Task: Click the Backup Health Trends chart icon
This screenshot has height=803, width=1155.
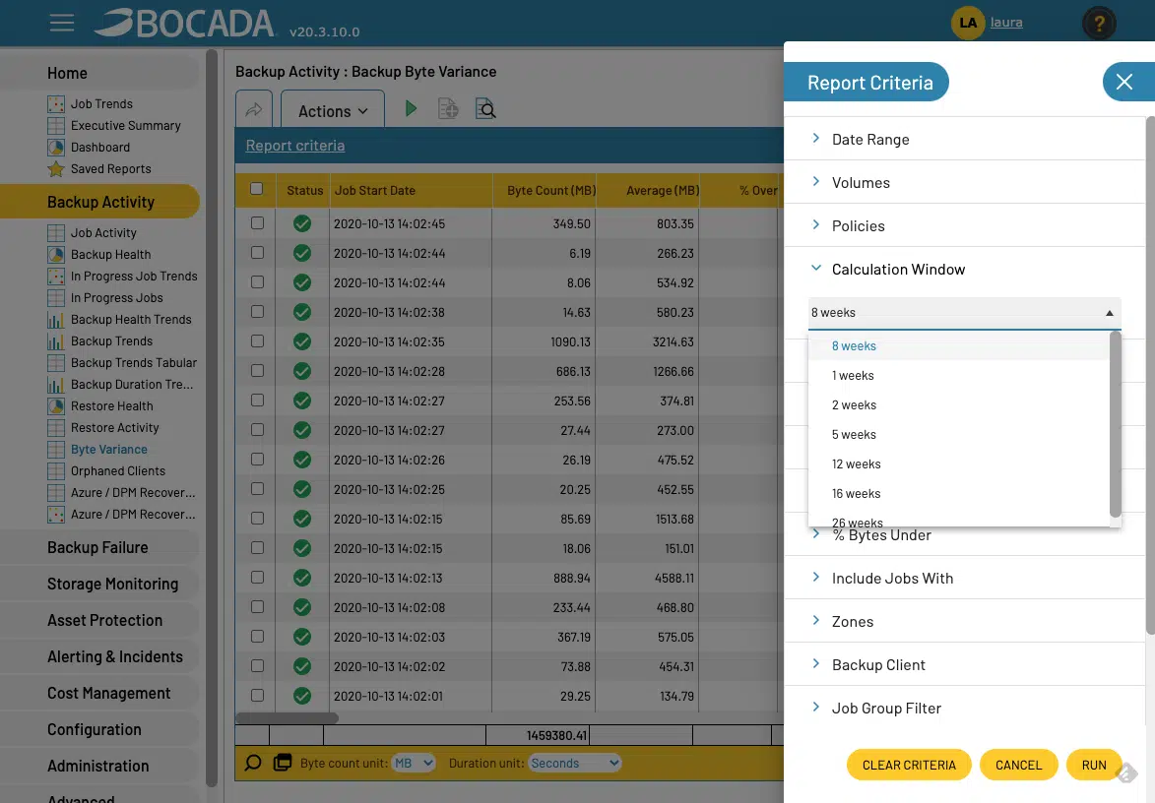Action: pos(56,320)
